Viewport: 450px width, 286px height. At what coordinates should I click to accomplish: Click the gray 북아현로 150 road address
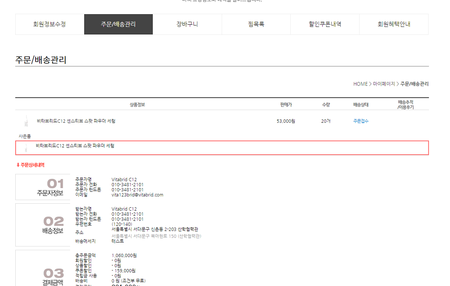point(156,236)
